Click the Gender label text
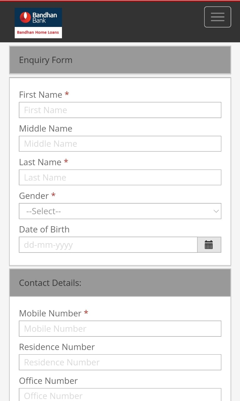 point(34,196)
